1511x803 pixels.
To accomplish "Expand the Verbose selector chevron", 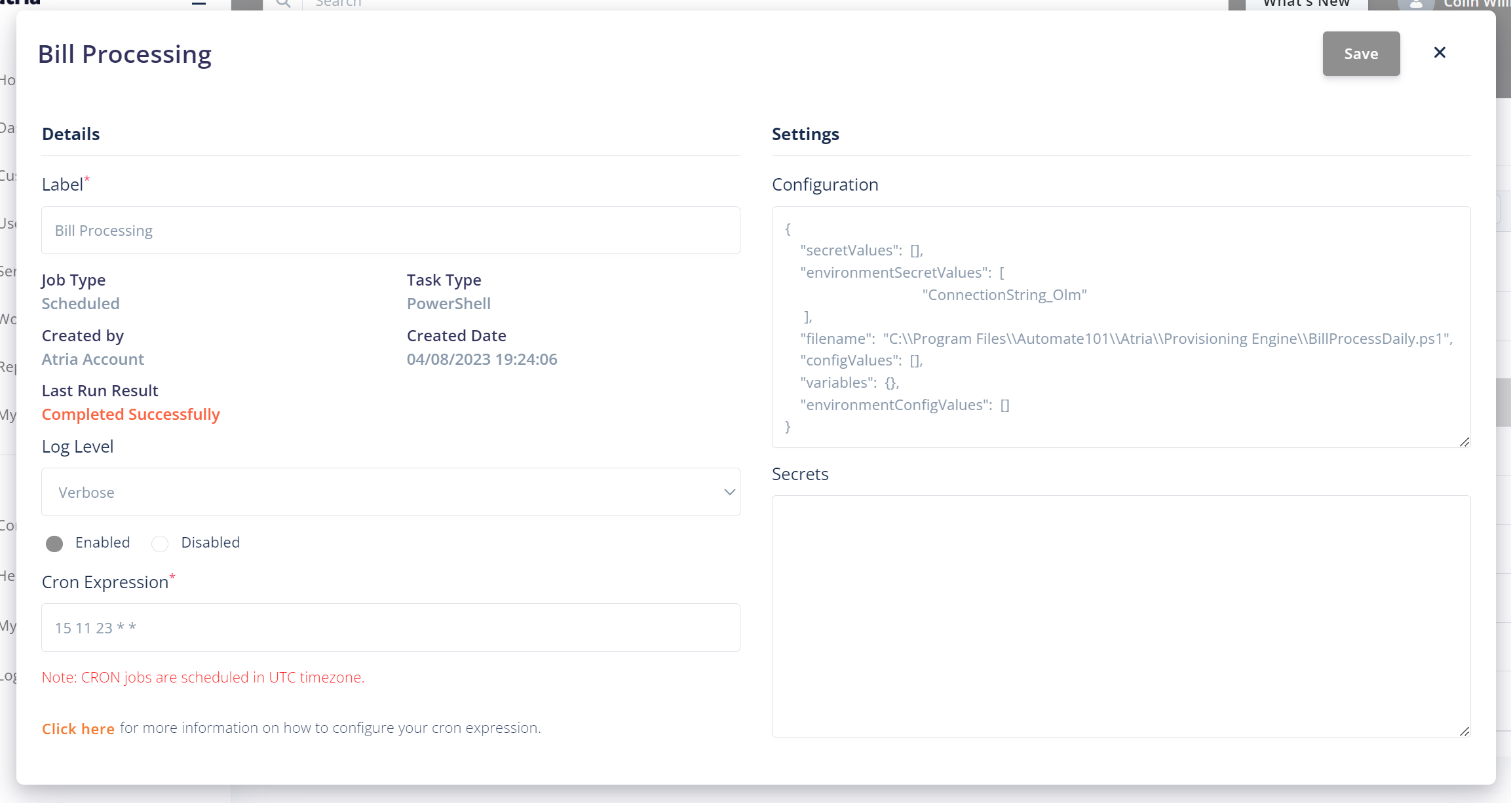I will (x=729, y=492).
